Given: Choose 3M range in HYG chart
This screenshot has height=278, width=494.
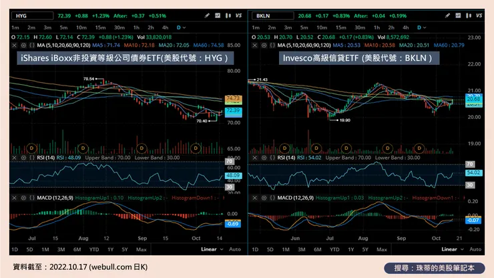Looking at the screenshot, I should click(x=61, y=250).
